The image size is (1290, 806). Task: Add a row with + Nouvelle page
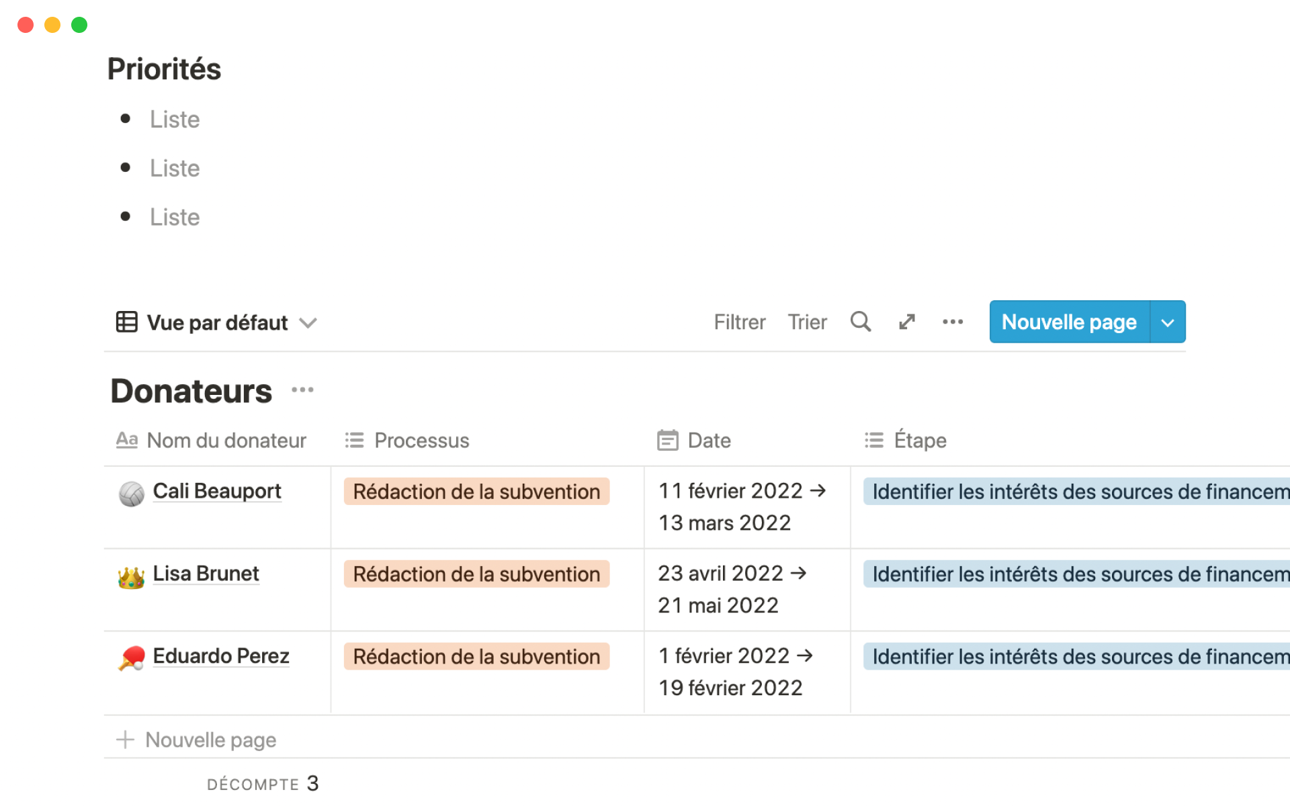pyautogui.click(x=210, y=740)
